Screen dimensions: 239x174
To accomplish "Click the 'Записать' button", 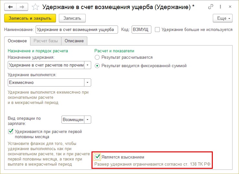I will pyautogui.click(x=72, y=18).
